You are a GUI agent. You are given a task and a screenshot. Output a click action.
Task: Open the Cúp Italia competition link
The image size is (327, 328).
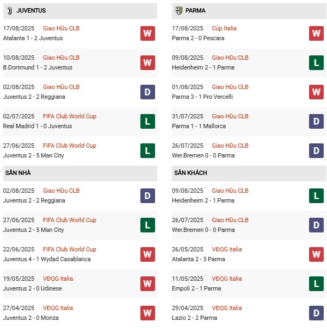224,28
